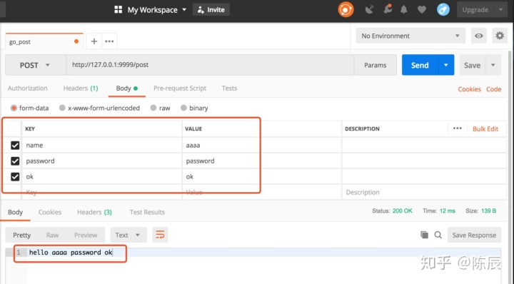Select raw body type

[153, 108]
